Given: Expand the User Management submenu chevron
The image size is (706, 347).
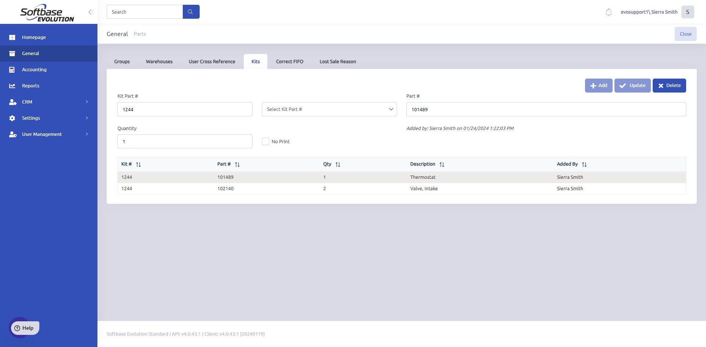Looking at the screenshot, I should point(87,134).
